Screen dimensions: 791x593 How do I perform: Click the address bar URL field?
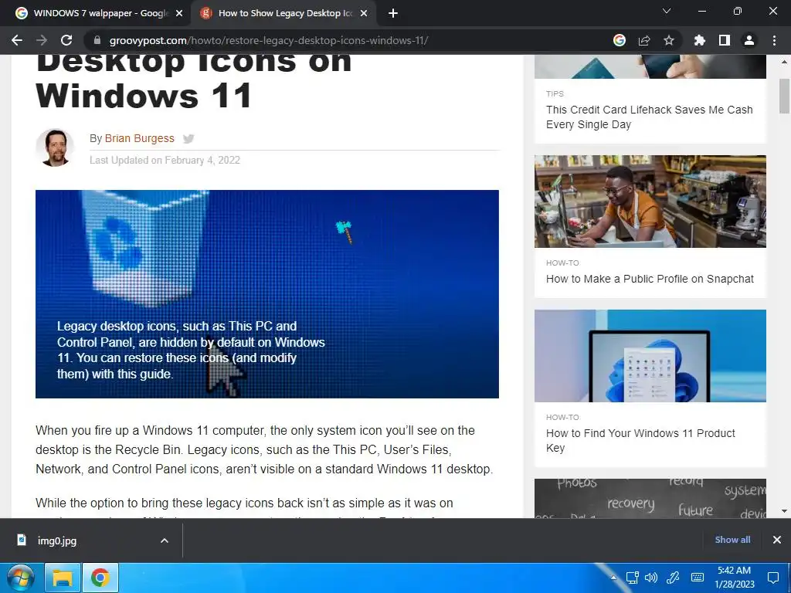pos(348,40)
